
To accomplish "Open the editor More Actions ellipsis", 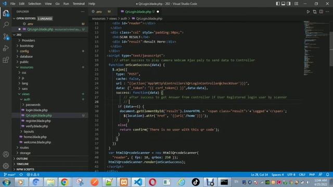I will point(327,11).
